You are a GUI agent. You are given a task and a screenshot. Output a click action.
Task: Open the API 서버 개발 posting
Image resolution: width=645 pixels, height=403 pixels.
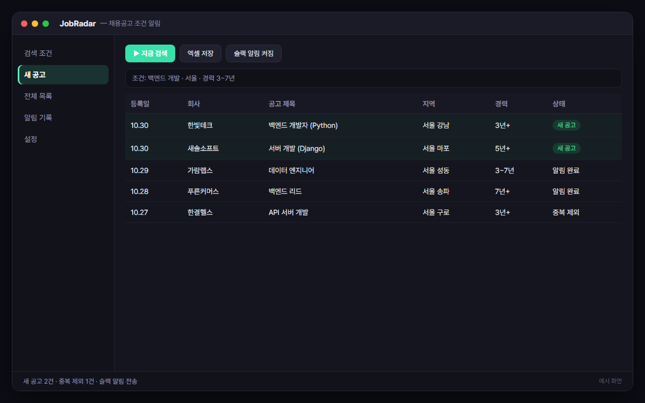289,212
